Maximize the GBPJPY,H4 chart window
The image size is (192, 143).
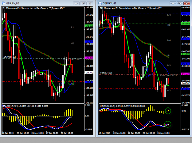[180, 3]
